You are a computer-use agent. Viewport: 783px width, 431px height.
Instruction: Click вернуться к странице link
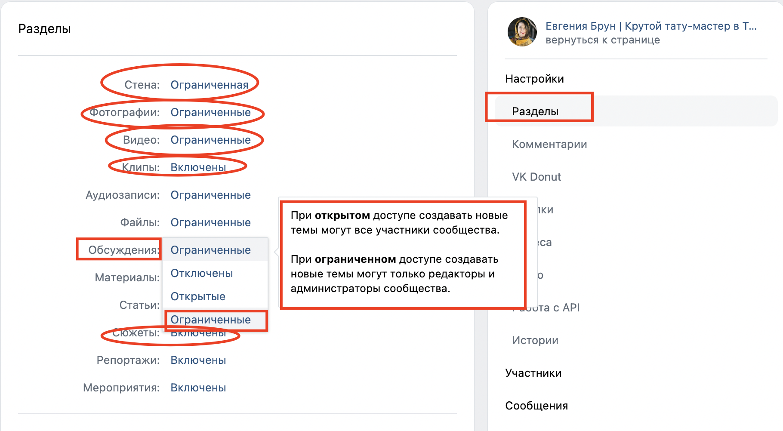(x=603, y=40)
